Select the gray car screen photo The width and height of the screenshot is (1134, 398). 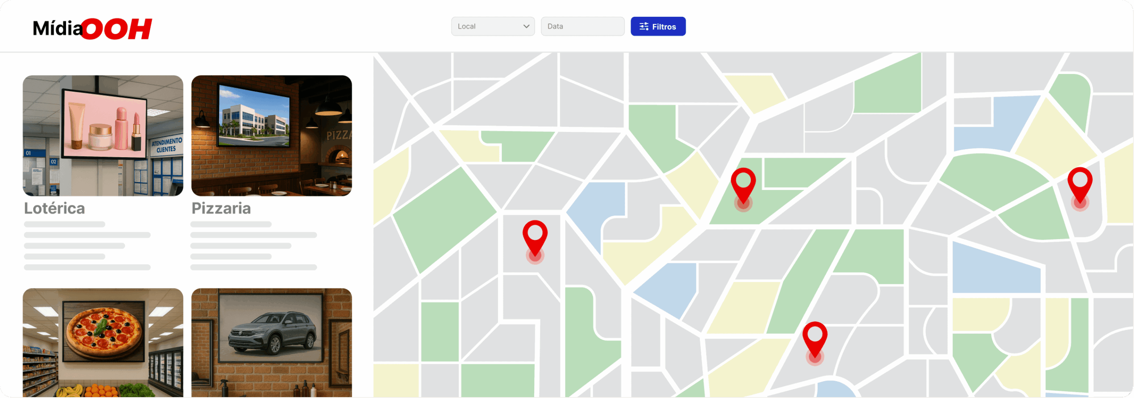272,342
